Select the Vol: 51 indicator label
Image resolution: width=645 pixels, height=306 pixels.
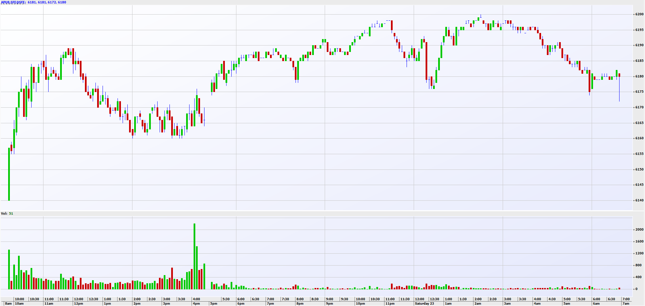7,214
